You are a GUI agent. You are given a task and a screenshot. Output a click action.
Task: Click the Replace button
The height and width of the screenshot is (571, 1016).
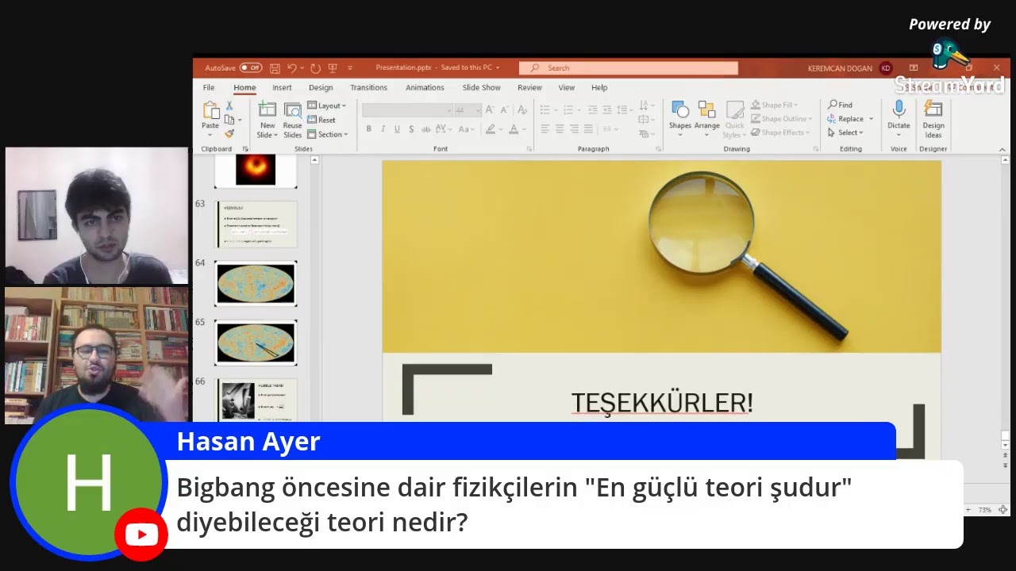click(x=850, y=119)
